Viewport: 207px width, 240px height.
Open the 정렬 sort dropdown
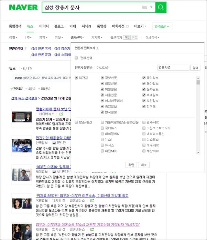[13, 38]
